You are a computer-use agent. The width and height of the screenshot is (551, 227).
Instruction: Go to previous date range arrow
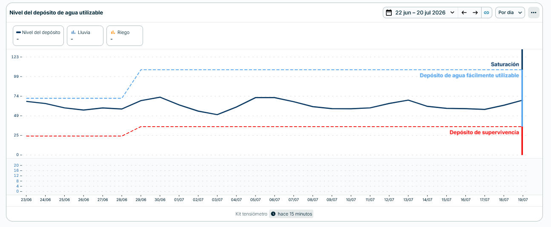pyautogui.click(x=464, y=13)
